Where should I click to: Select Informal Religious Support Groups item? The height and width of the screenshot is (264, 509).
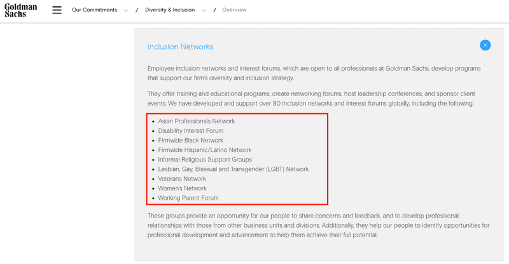pyautogui.click(x=205, y=160)
